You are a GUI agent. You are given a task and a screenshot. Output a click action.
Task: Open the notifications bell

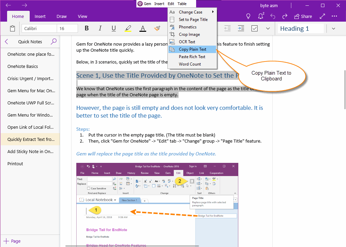coord(261,16)
